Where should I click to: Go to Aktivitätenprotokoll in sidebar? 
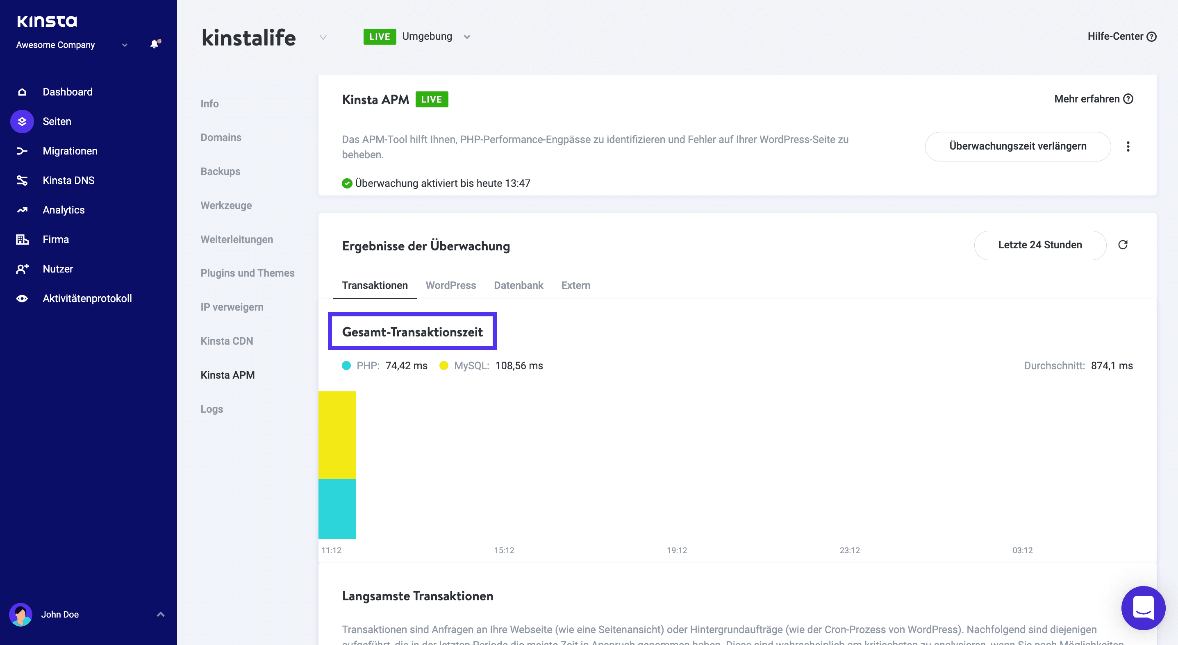click(87, 298)
